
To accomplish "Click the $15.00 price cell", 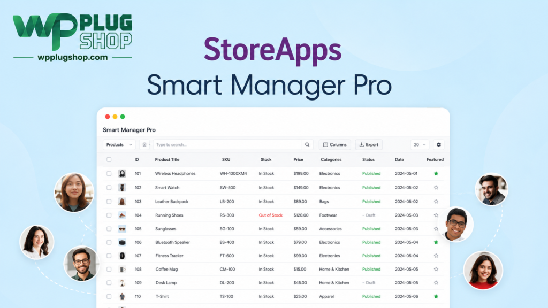I will coord(300,269).
